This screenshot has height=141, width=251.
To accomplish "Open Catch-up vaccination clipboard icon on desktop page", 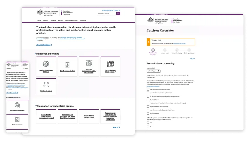I will tap(68, 65).
